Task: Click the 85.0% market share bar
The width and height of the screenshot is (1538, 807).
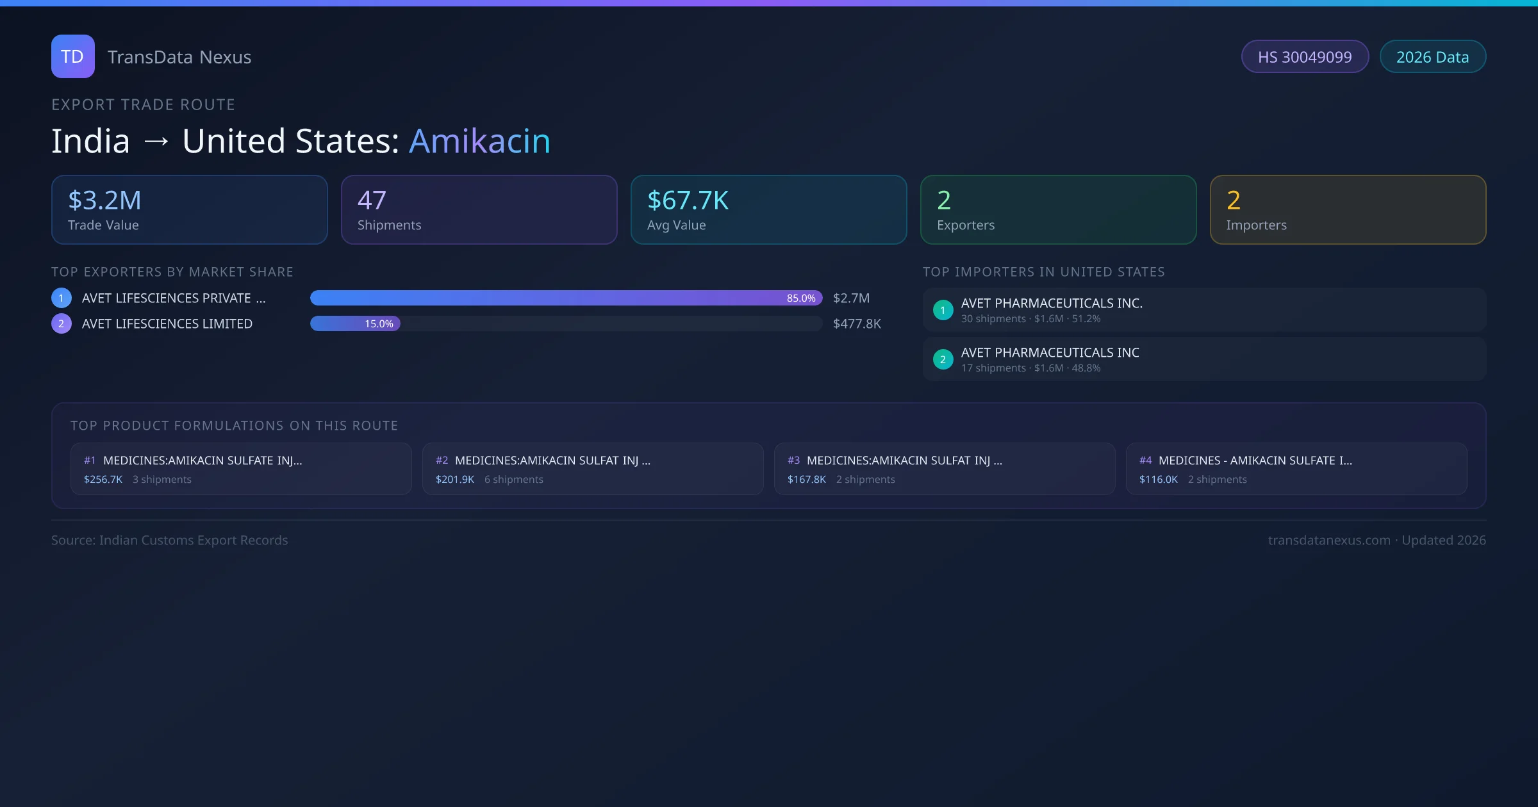Action: pyautogui.click(x=565, y=298)
